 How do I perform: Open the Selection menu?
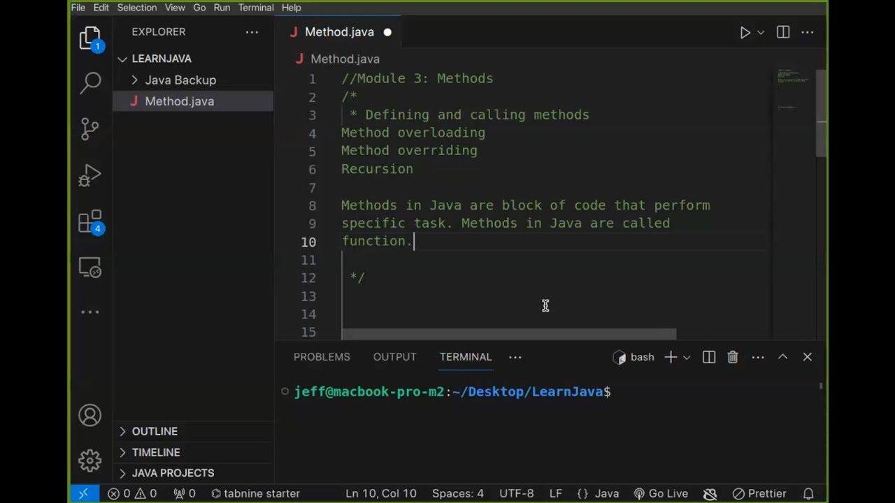click(137, 8)
